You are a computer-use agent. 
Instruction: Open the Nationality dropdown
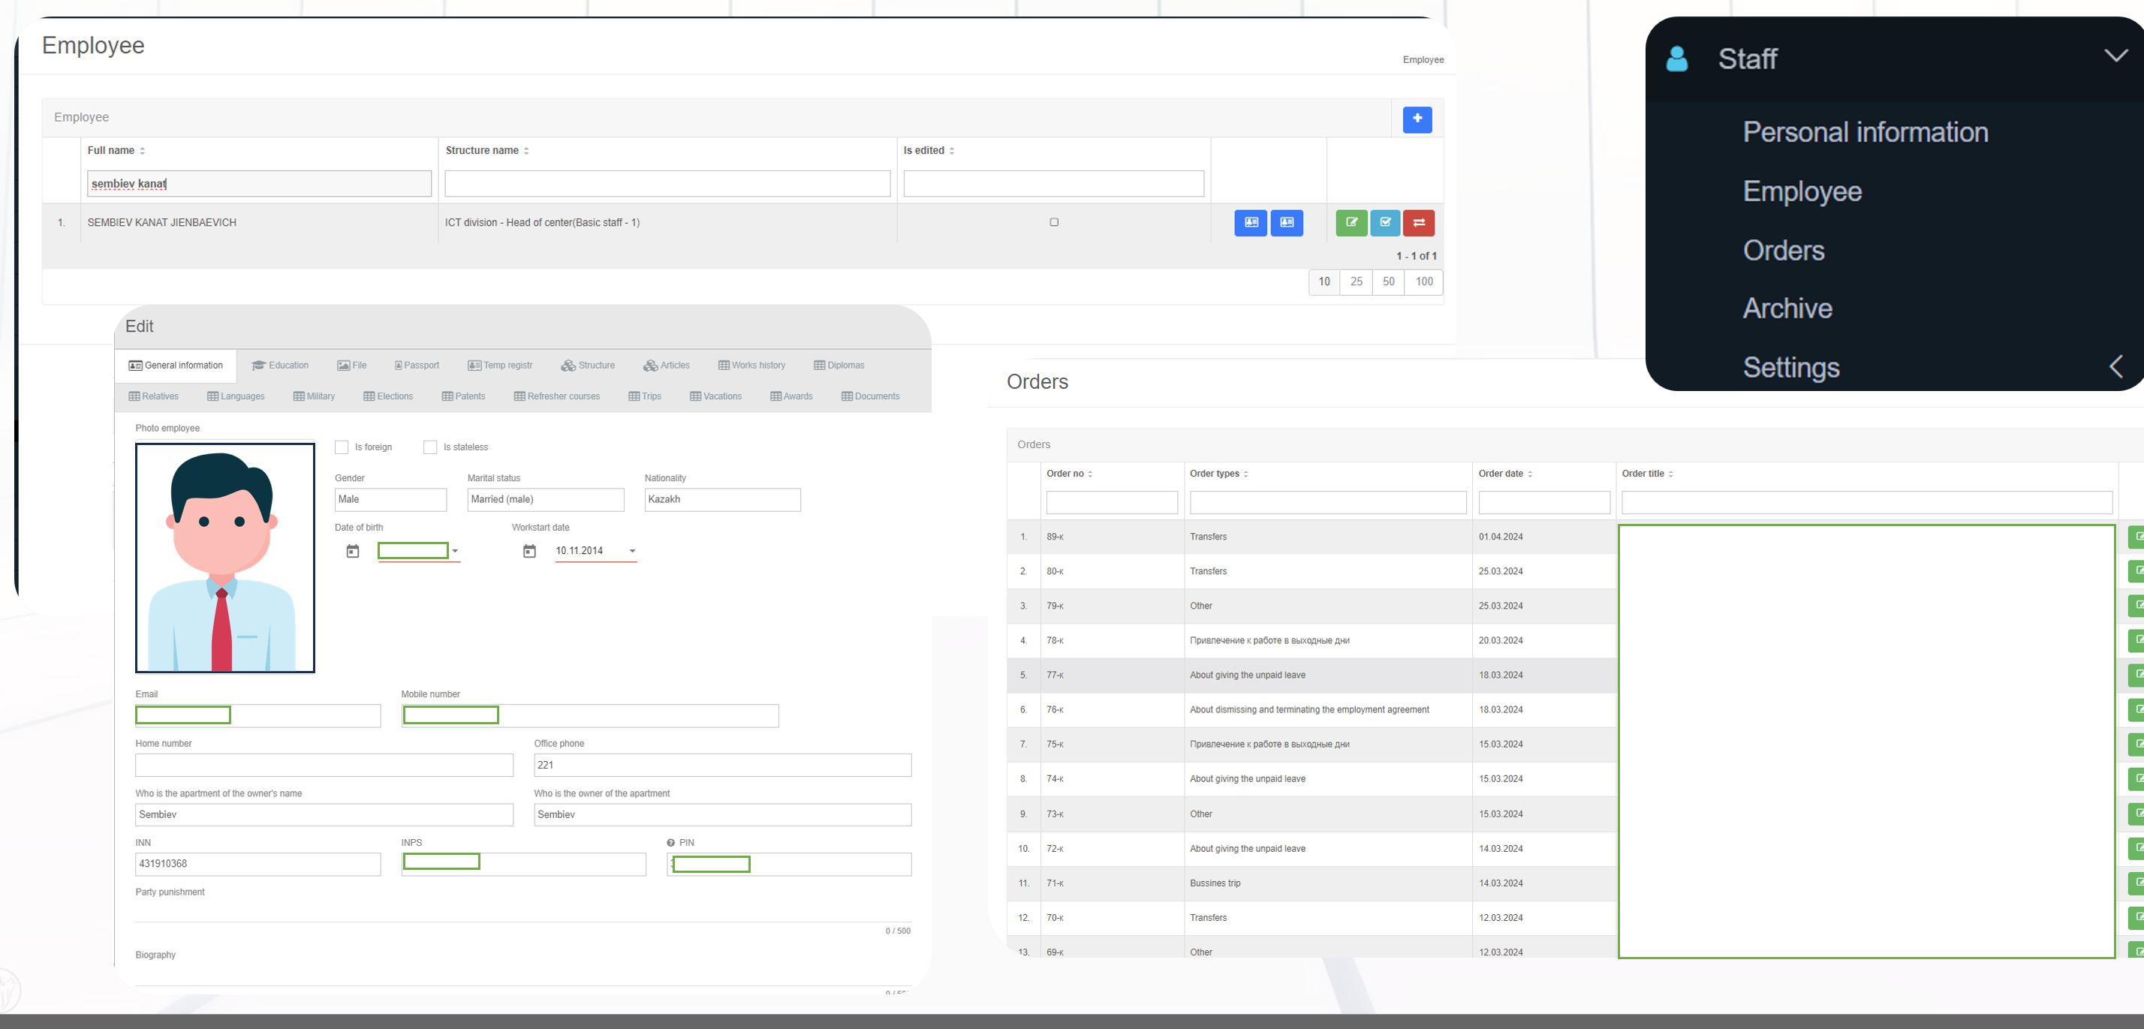click(x=722, y=499)
